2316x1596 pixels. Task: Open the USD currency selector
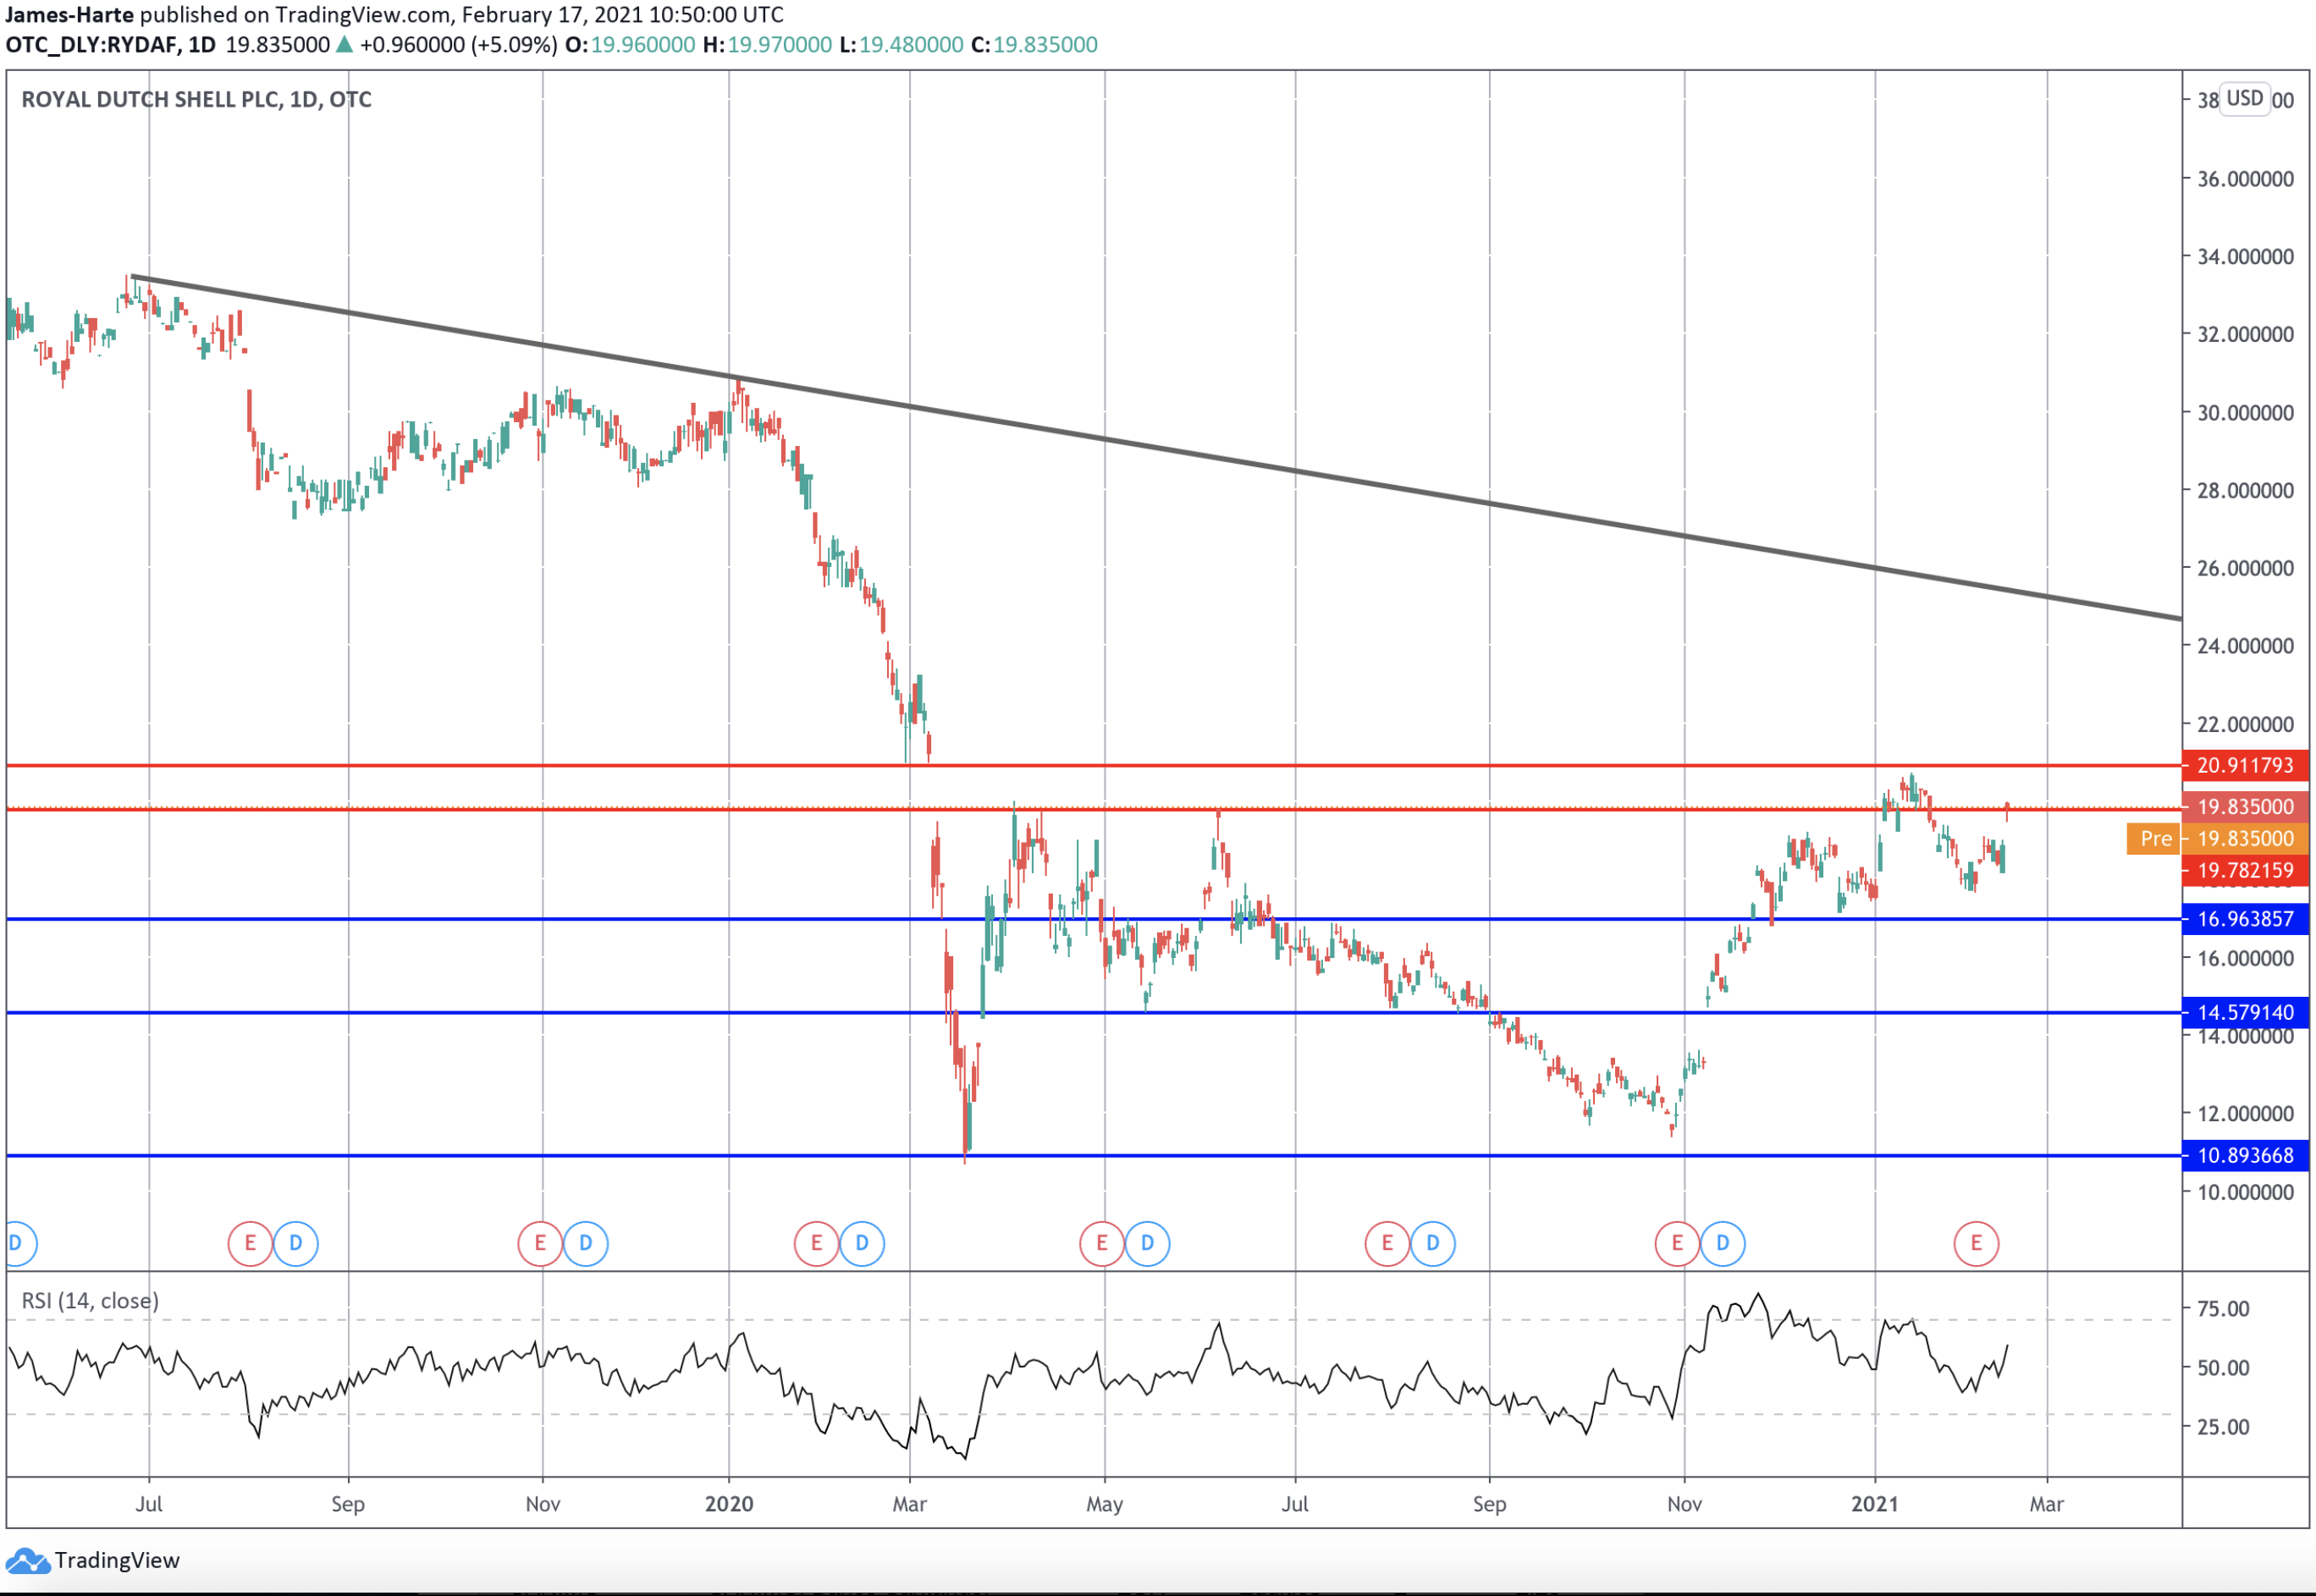(2244, 98)
